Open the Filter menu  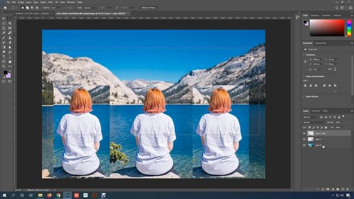coord(50,2)
